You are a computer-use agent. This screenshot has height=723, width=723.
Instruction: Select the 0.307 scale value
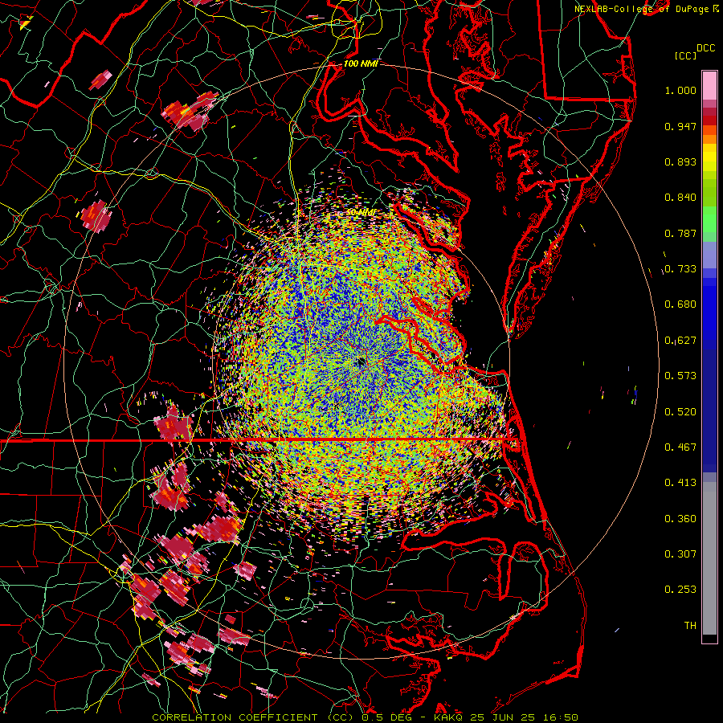click(680, 554)
